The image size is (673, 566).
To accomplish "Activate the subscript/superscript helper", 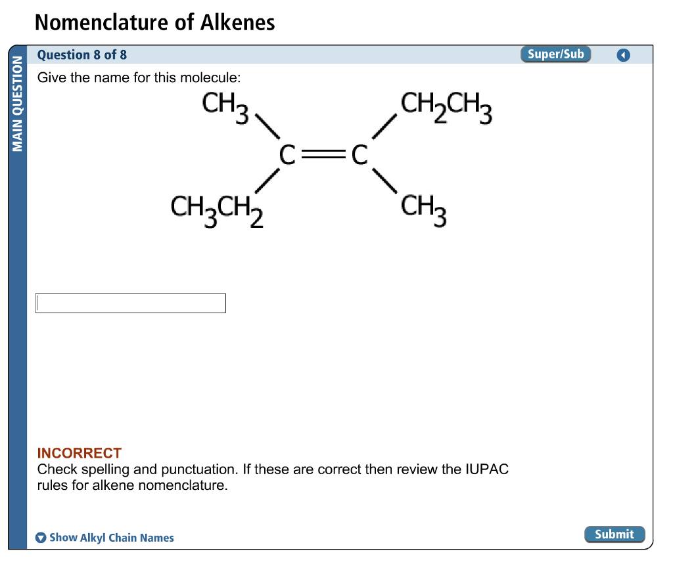I will coord(555,54).
